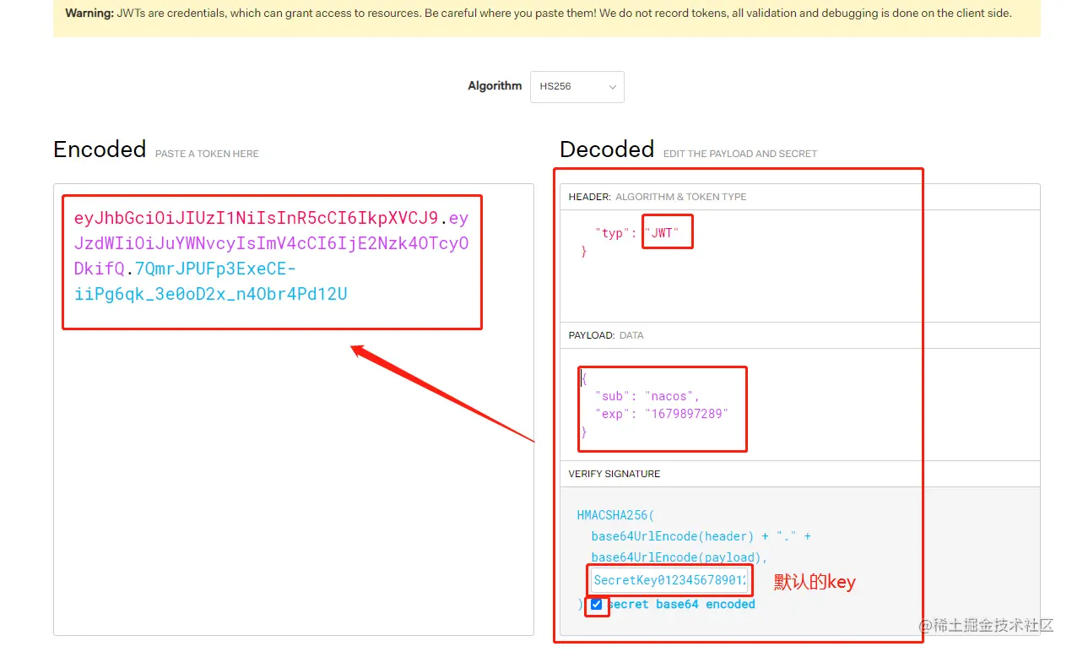
Task: Click the "VERIFY SIGNATURE" section label
Action: pos(615,474)
